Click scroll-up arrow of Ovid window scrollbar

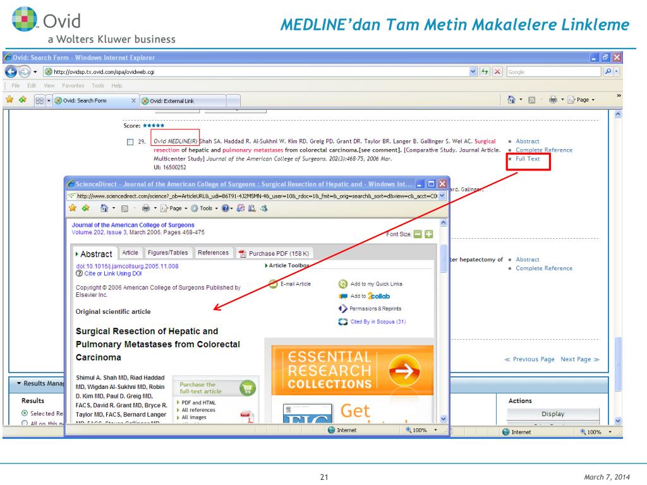618,114
